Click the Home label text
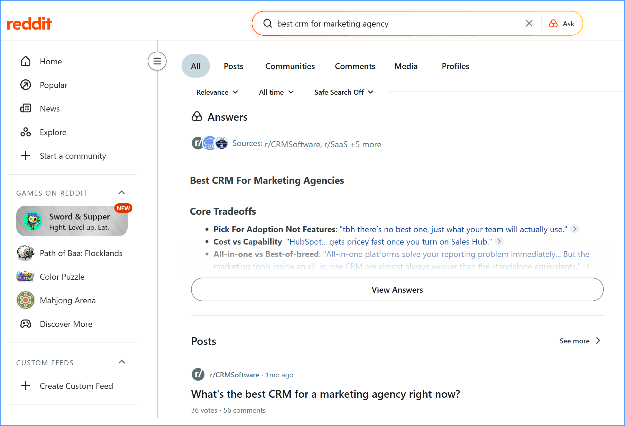The height and width of the screenshot is (426, 625). (x=51, y=61)
